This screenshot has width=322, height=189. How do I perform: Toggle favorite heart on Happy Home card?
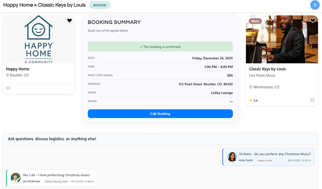click(x=69, y=21)
